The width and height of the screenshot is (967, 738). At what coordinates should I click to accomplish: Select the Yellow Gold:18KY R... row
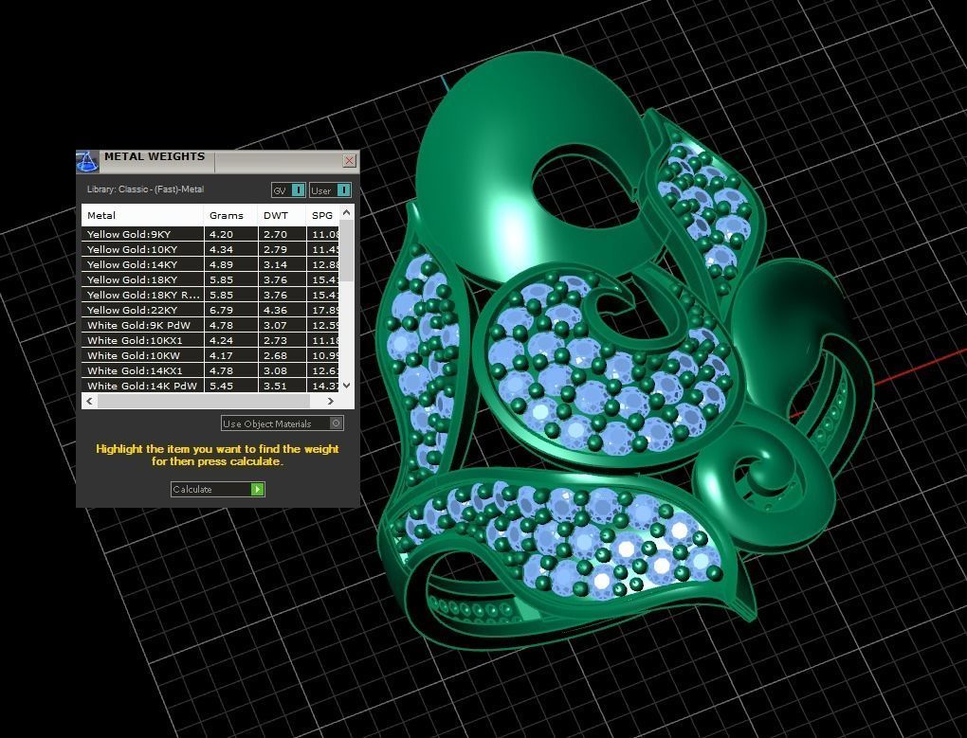coord(210,295)
